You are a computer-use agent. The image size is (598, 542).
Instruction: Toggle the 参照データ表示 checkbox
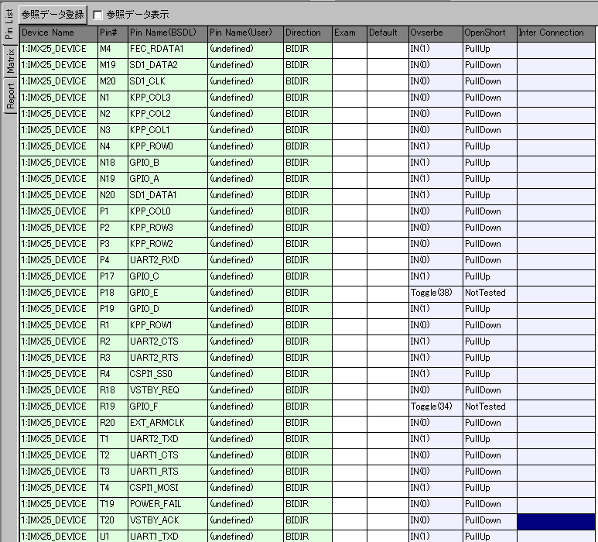click(98, 15)
